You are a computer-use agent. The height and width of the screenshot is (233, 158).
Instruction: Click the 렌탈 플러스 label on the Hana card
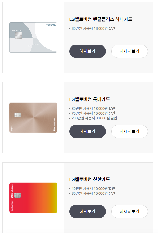point(51,25)
